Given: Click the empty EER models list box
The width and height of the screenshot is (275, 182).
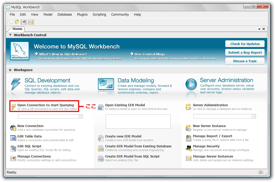Looking at the screenshot, I should pyautogui.click(x=138, y=121).
